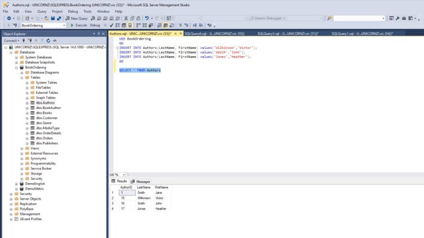Click the Display Estimated Execution Plan icon
Viewport: 424px width, 238px height.
pyautogui.click(x=118, y=25)
